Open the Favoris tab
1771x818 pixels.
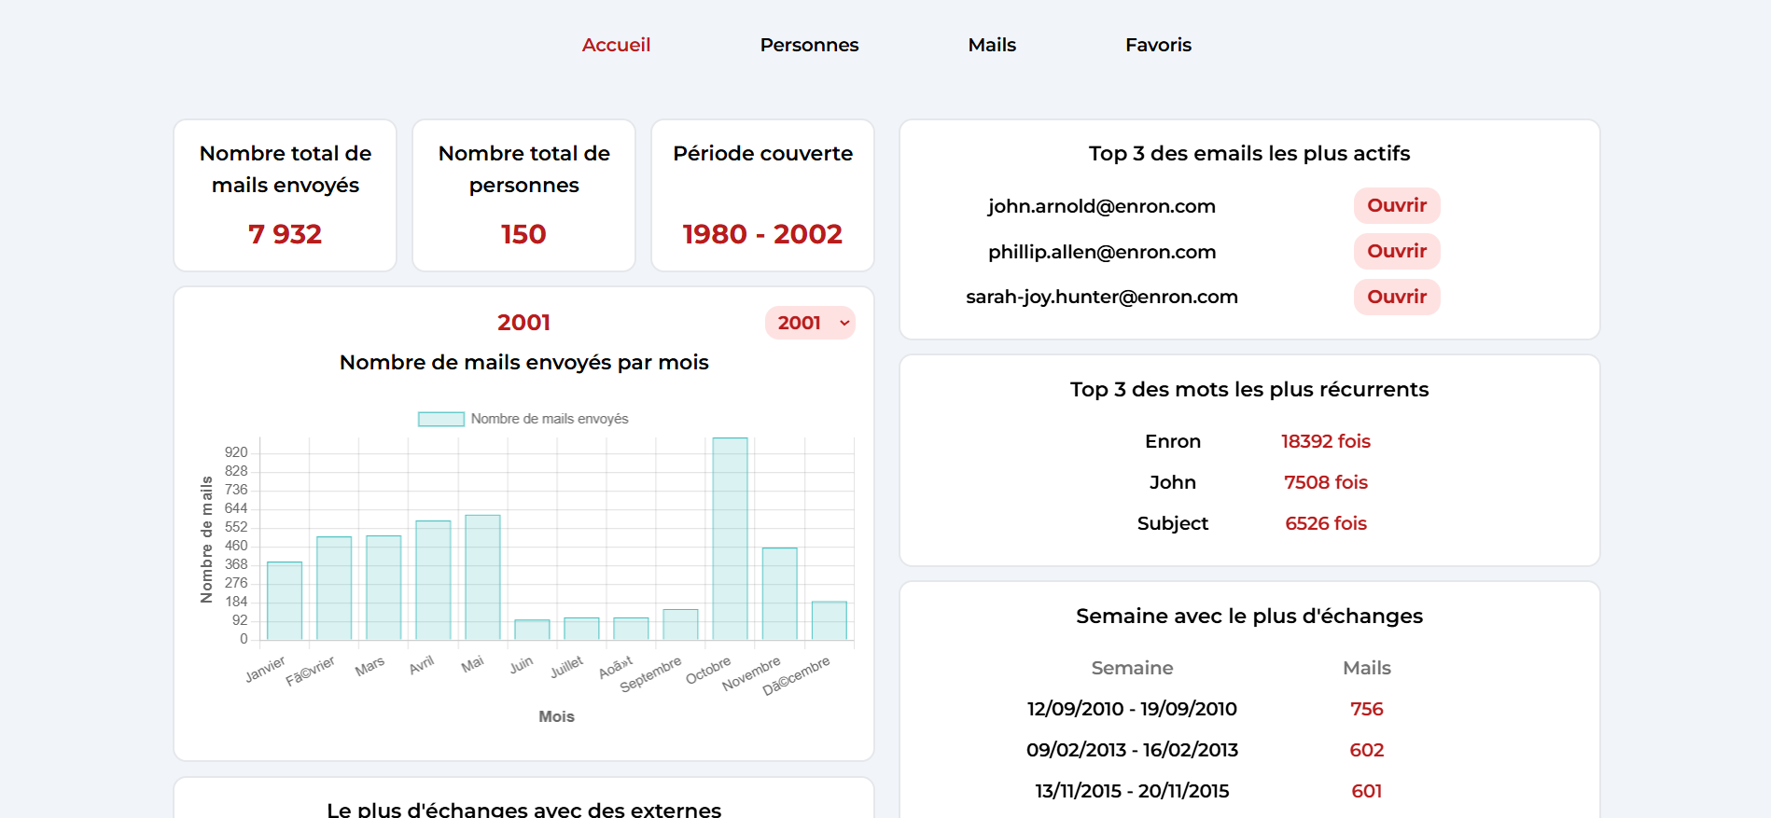pyautogui.click(x=1158, y=45)
